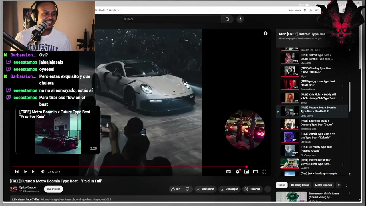Select the De Spicy Sauce chip
The height and width of the screenshot is (206, 366).
pyautogui.click(x=300, y=185)
